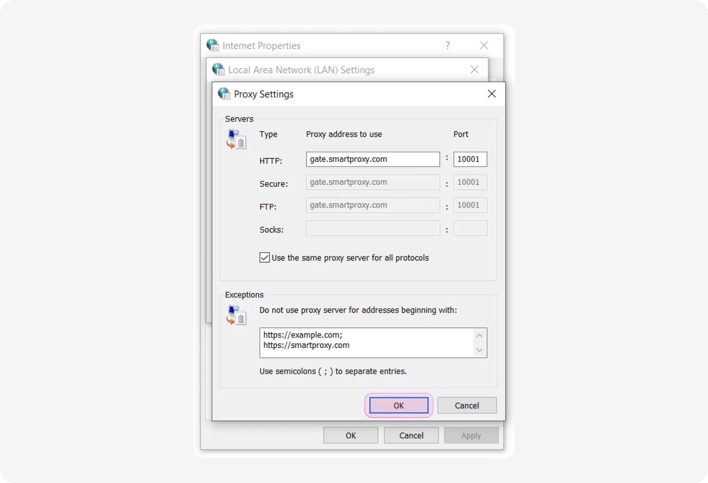
Task: Click the FTP proxy address field
Action: coord(372,205)
